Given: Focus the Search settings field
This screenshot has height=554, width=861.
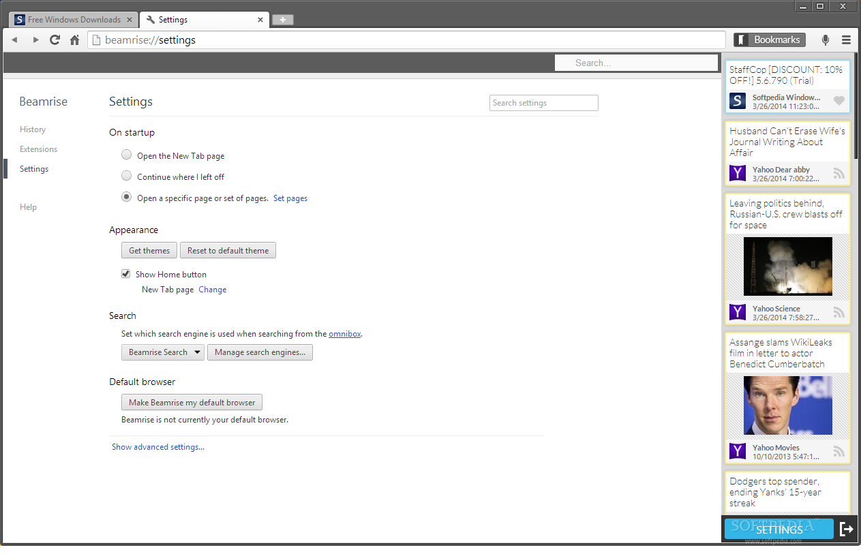Looking at the screenshot, I should point(544,103).
